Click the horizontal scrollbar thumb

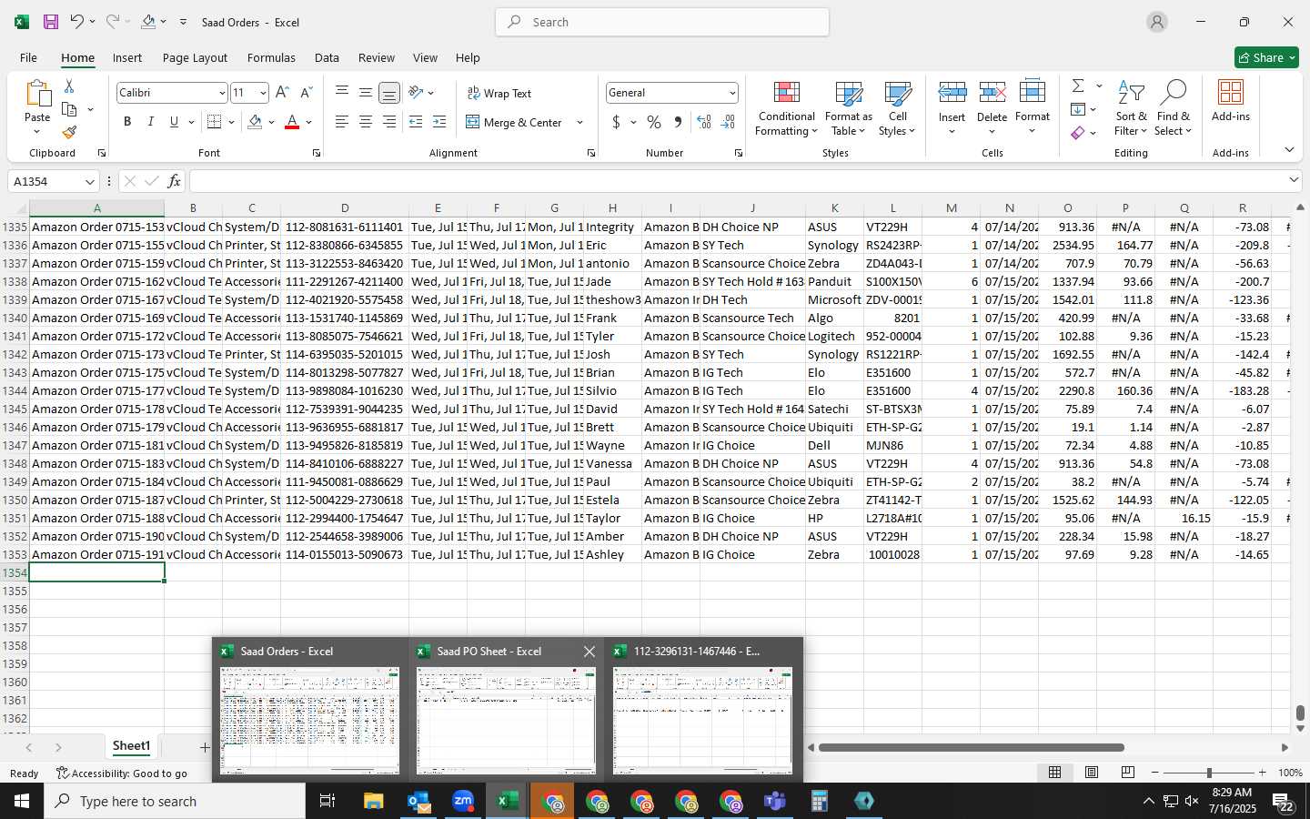click(971, 748)
